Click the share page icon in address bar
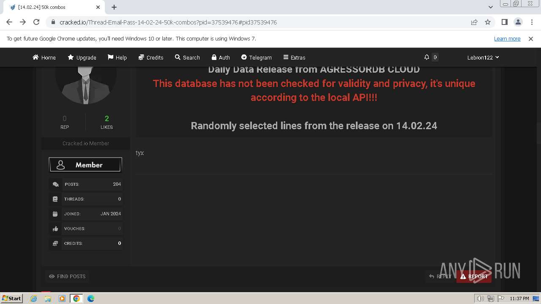 pos(474,22)
